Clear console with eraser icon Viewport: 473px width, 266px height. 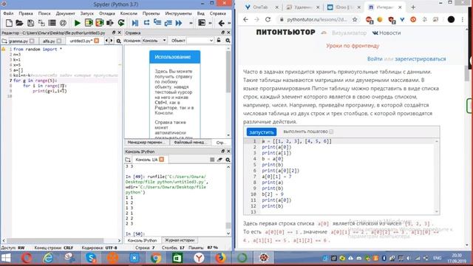220,160
